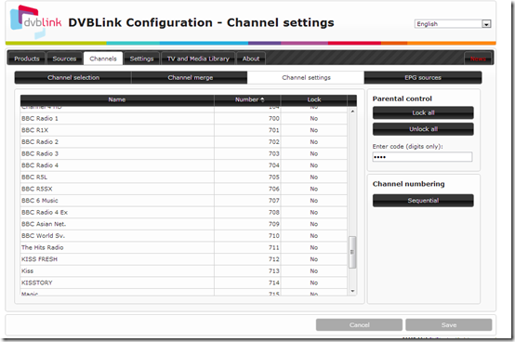Select the BBC Radio 2 row
Screen dimensions: 515x342
click(x=184, y=142)
